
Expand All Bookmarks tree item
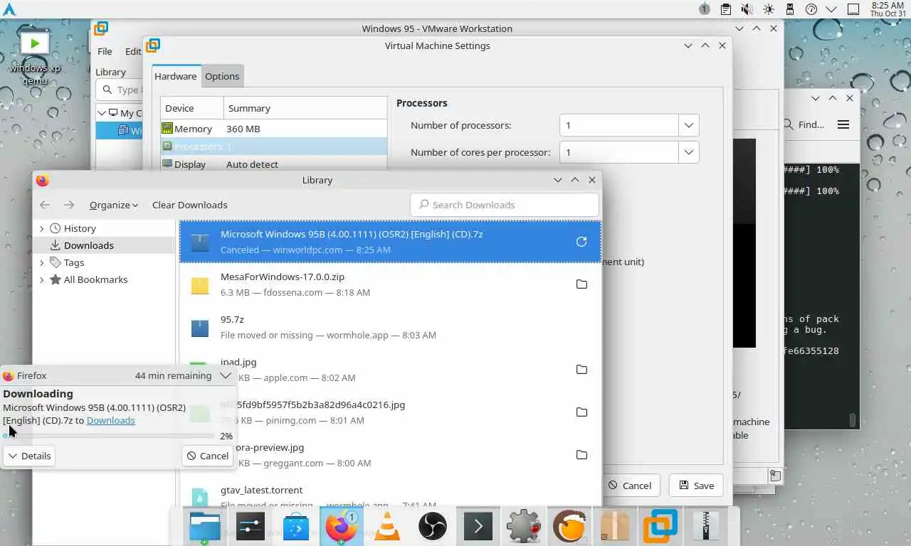pyautogui.click(x=41, y=279)
